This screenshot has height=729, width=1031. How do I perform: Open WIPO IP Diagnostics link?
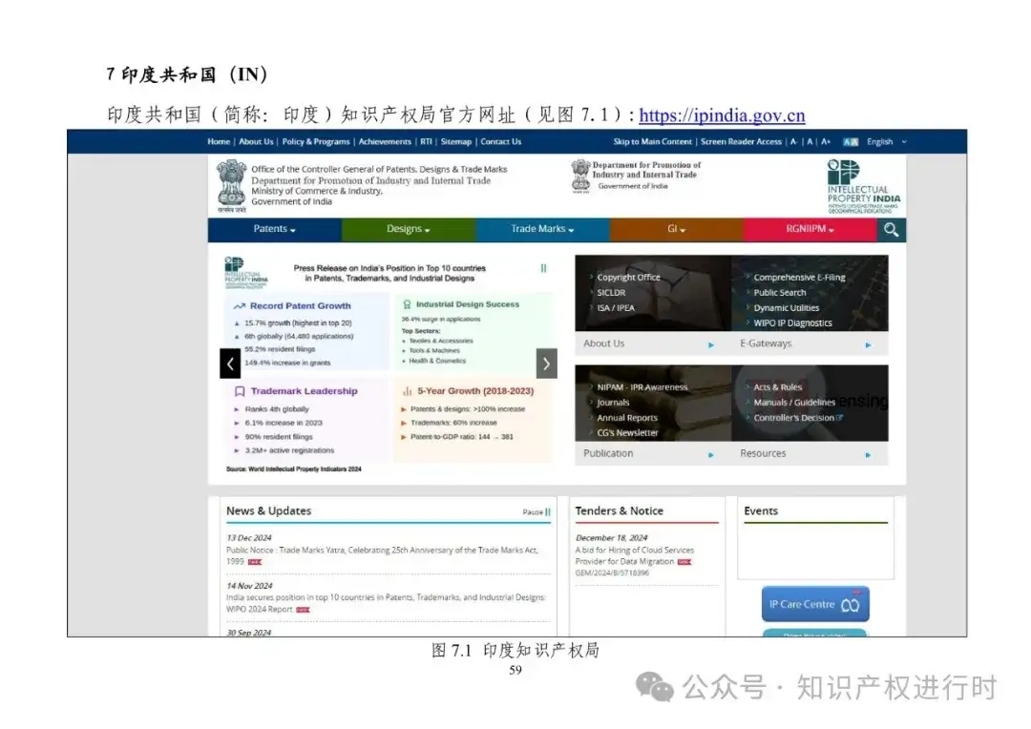point(792,323)
